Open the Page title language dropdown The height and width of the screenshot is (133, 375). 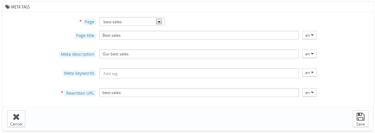point(309,35)
